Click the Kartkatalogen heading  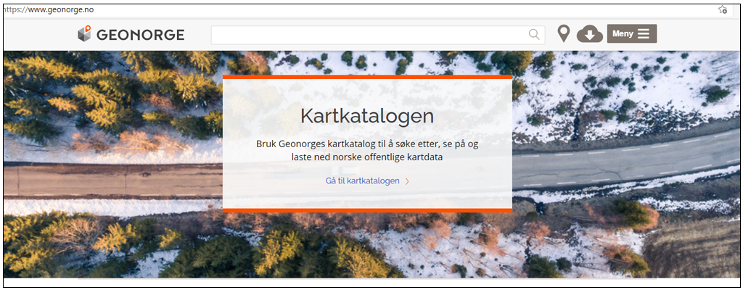(x=367, y=117)
